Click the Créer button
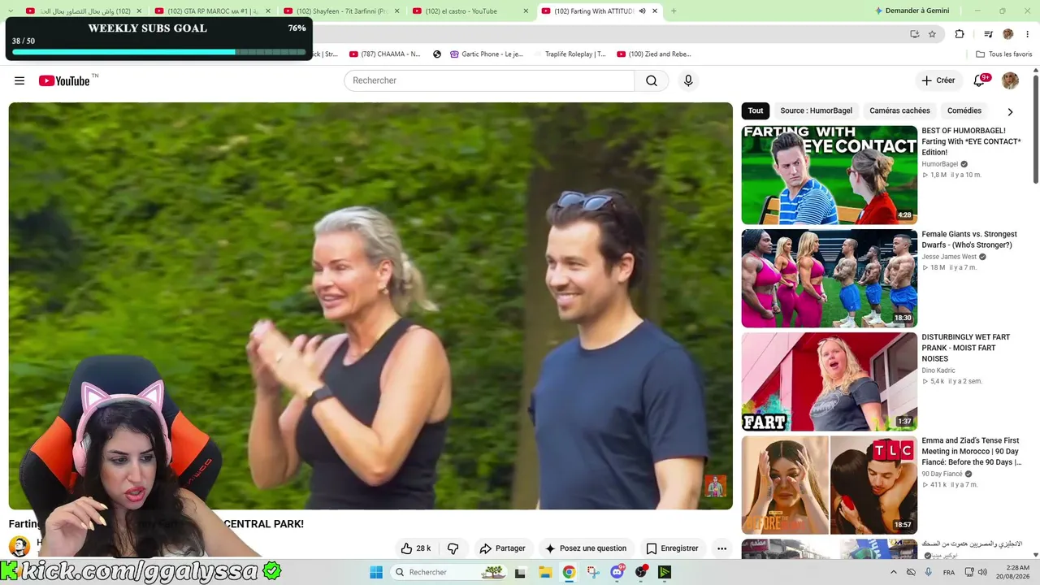The height and width of the screenshot is (585, 1040). tap(938, 80)
